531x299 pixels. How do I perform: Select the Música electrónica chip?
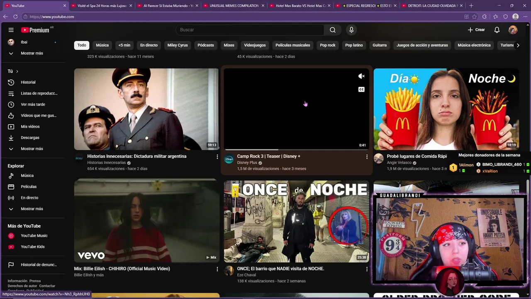click(x=474, y=45)
